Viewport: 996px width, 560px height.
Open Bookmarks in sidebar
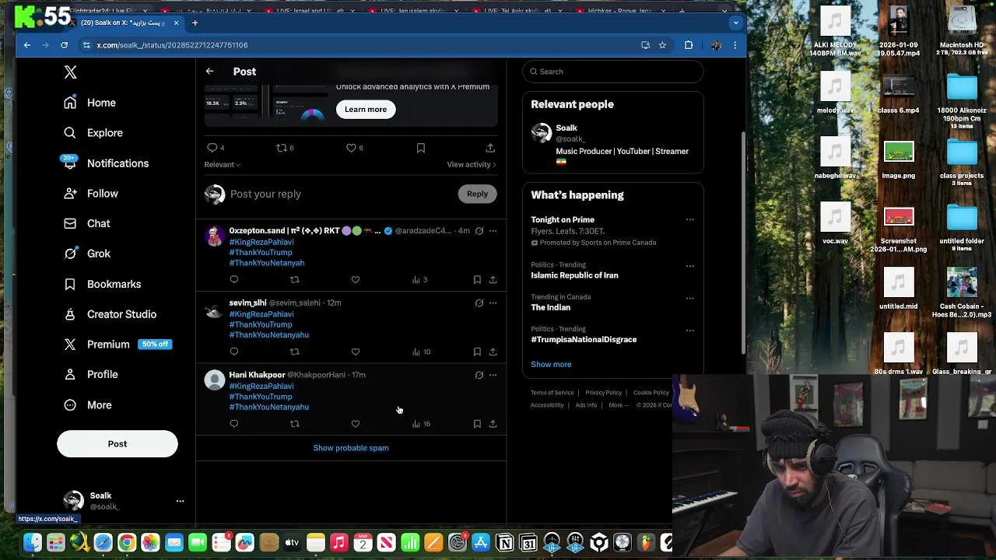point(103,285)
